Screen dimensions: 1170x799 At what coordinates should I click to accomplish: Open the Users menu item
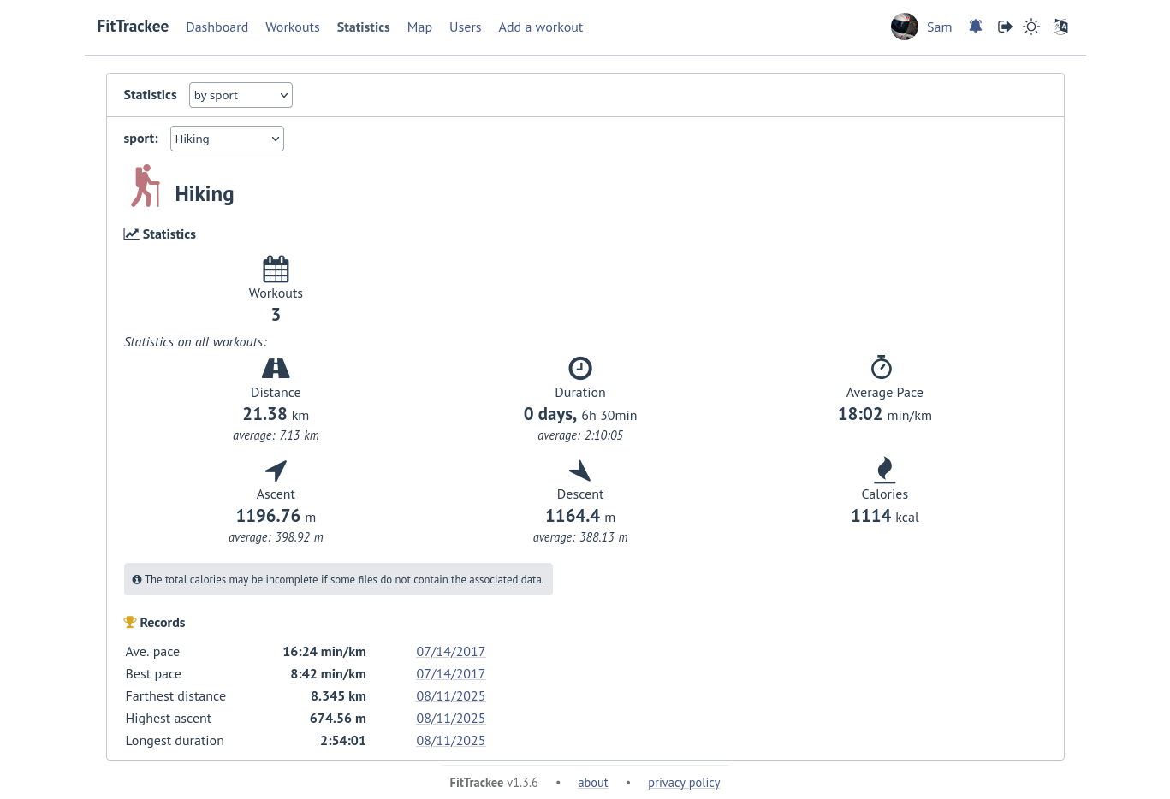point(466,27)
